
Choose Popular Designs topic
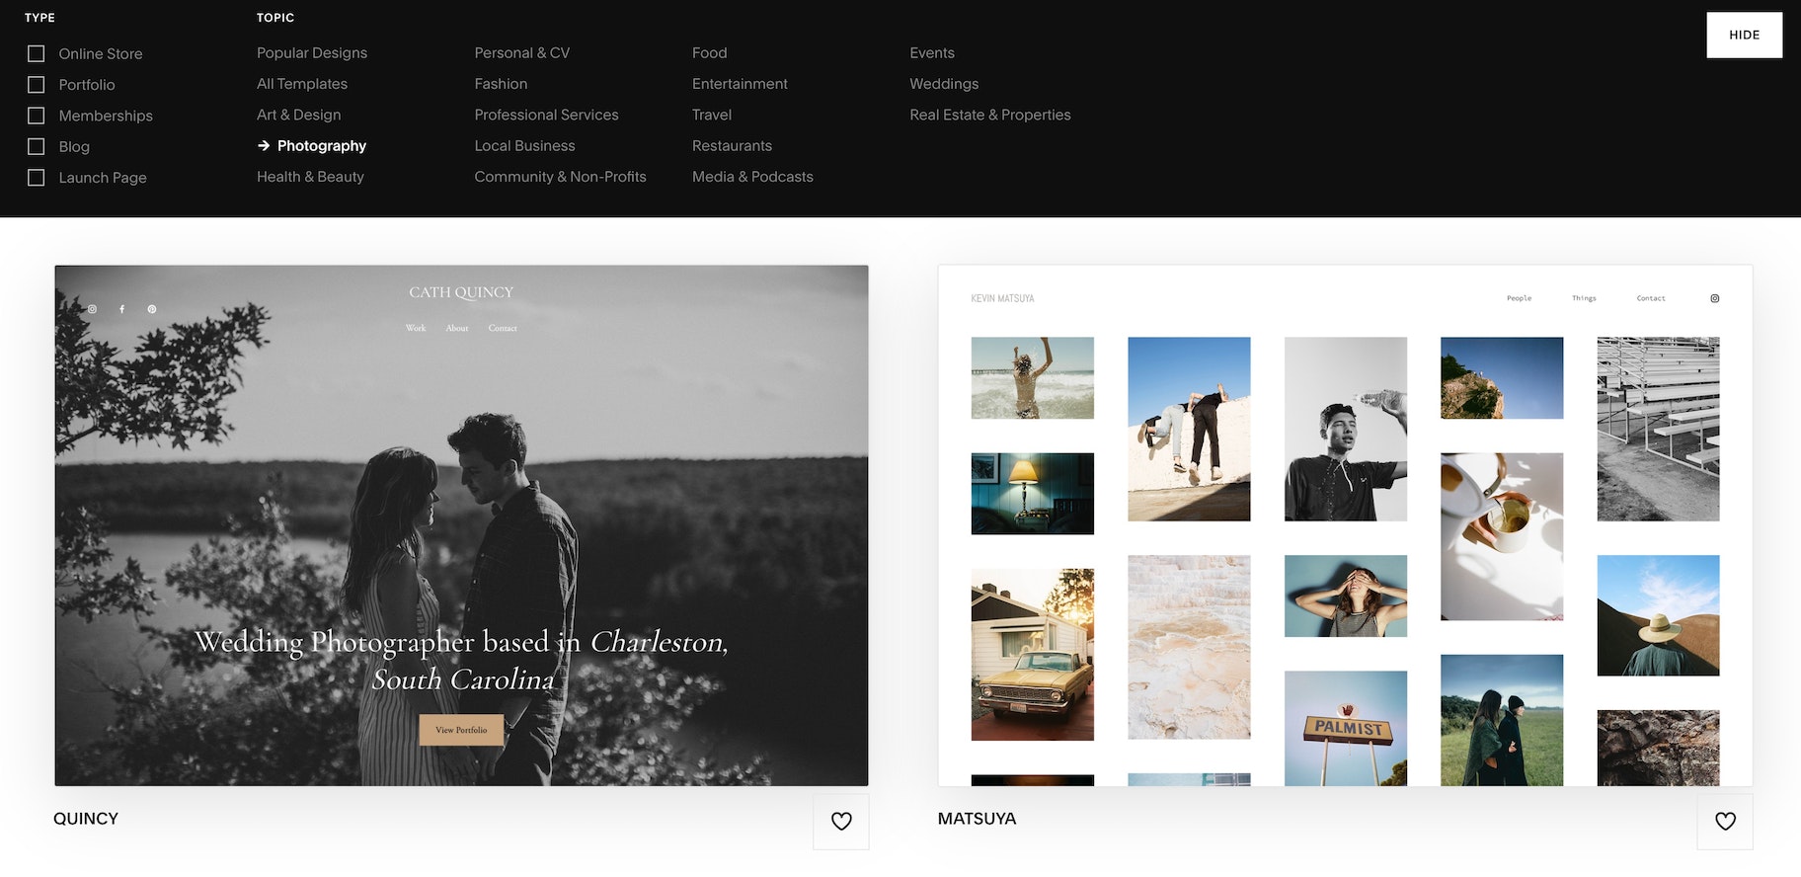[312, 53]
